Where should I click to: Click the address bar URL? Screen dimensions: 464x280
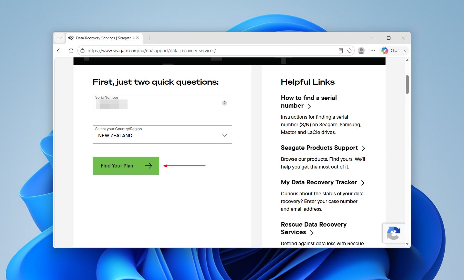pos(152,51)
